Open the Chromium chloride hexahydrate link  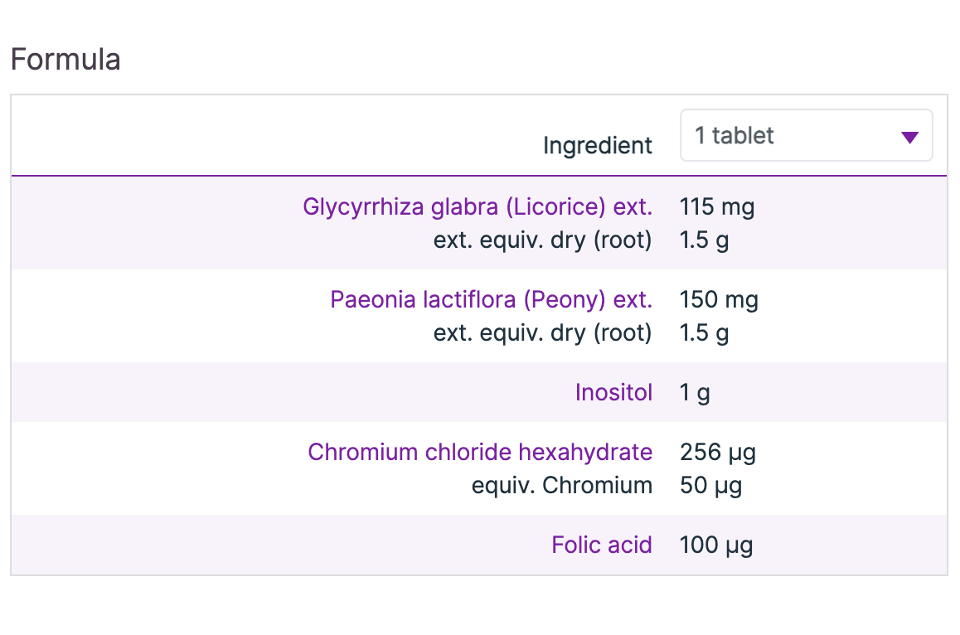tap(480, 452)
